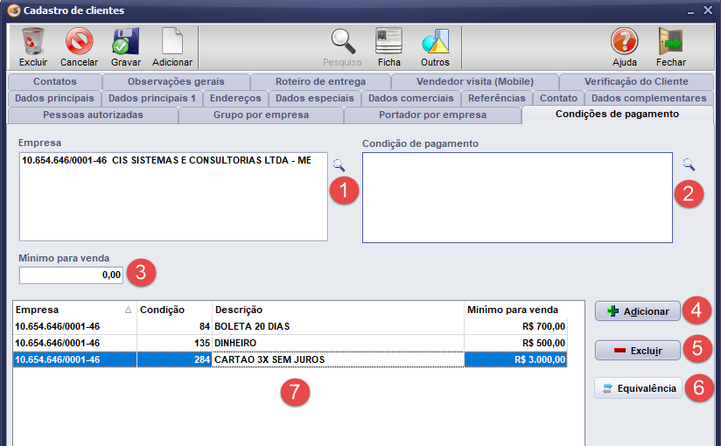Viewport: 721px width, 446px height.
Task: Open the Ajuda help icon
Action: coord(624,42)
